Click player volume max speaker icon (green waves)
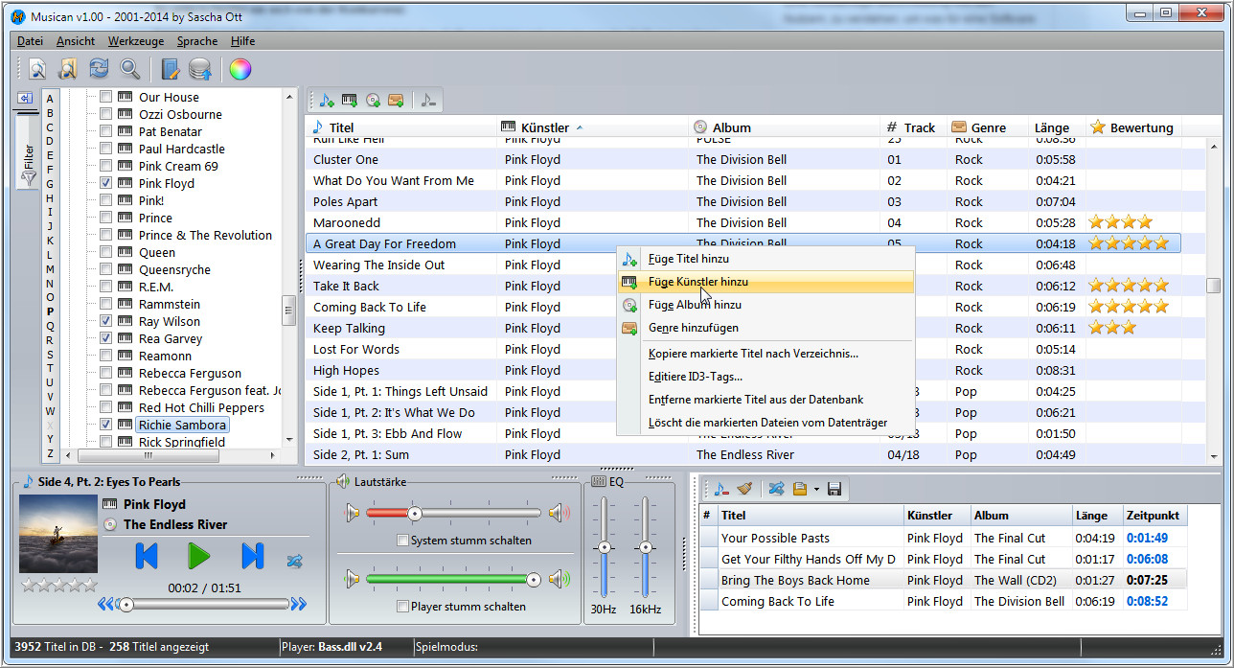Image resolution: width=1234 pixels, height=668 pixels. tap(559, 579)
